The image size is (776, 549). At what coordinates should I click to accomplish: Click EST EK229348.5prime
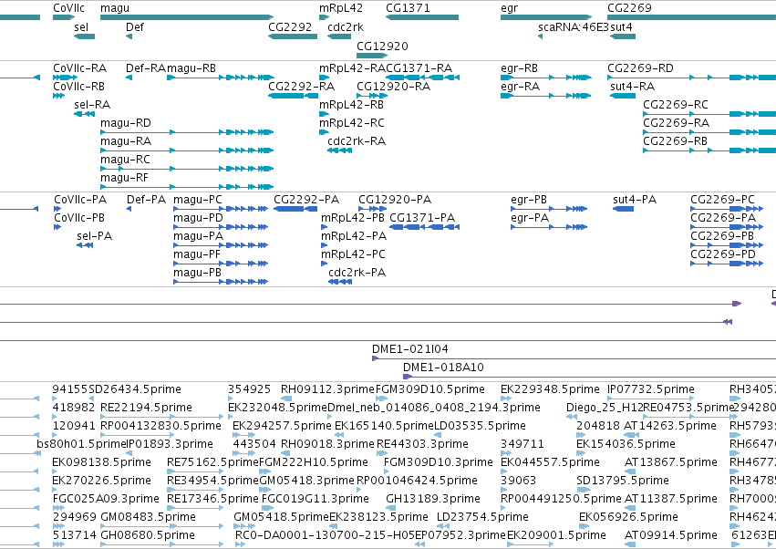click(550, 389)
